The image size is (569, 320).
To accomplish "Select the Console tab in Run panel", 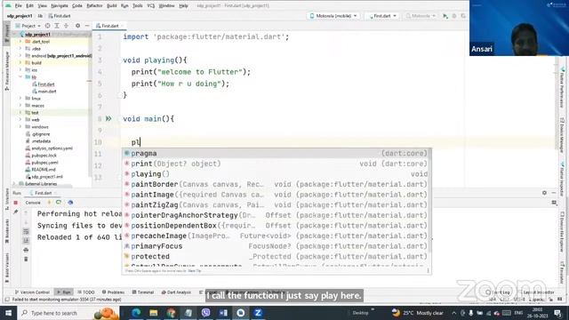I will coord(33,203).
